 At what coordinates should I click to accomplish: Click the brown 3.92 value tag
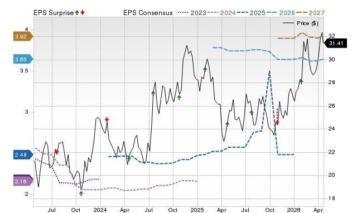23,36
